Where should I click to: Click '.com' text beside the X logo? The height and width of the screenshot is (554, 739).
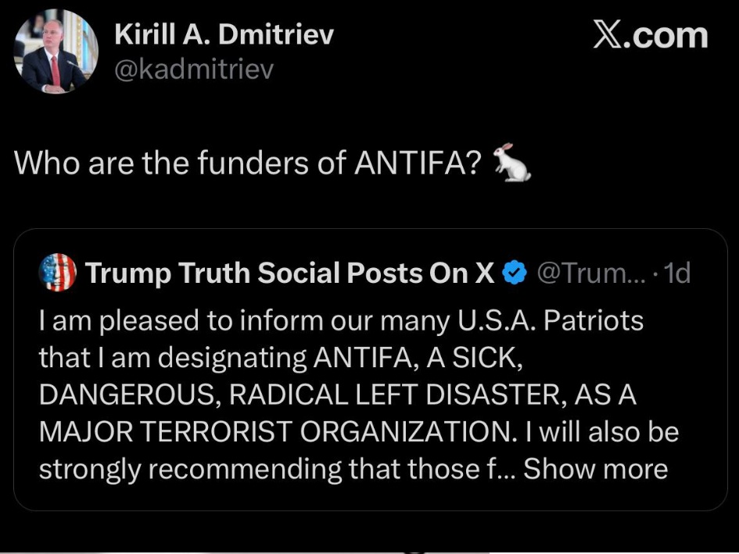click(x=669, y=35)
